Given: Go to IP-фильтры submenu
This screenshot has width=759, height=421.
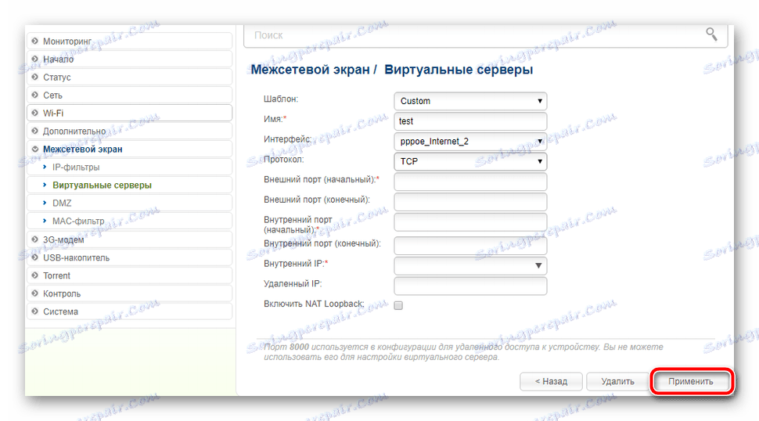Looking at the screenshot, I should coord(129,167).
